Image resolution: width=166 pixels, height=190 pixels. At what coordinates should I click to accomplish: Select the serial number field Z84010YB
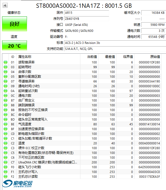tap(86, 19)
